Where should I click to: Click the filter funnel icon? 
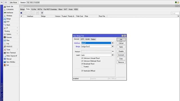tap(42, 13)
